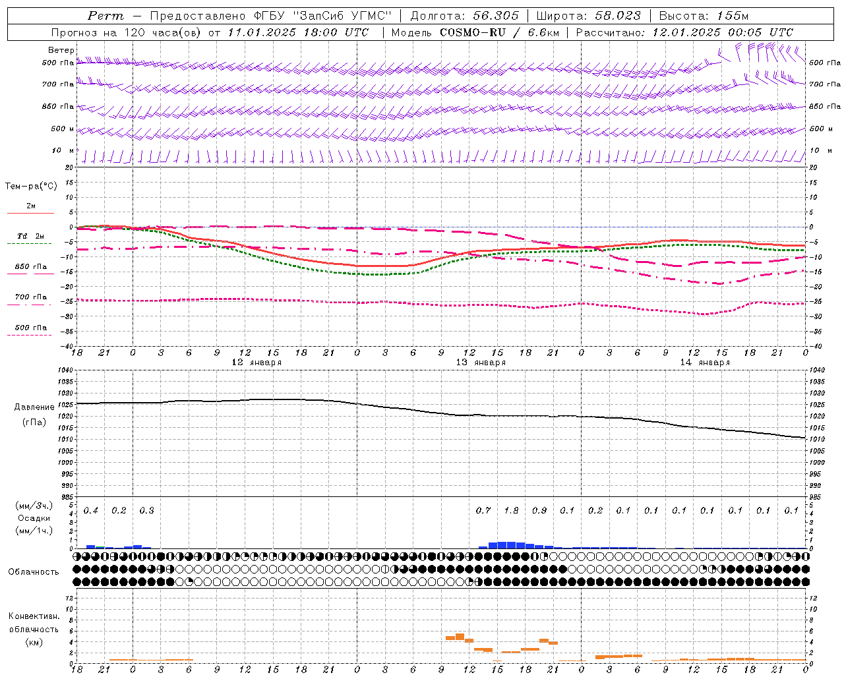
Task: Click the "Долгота: 56.305" longitude value
Action: tap(464, 16)
